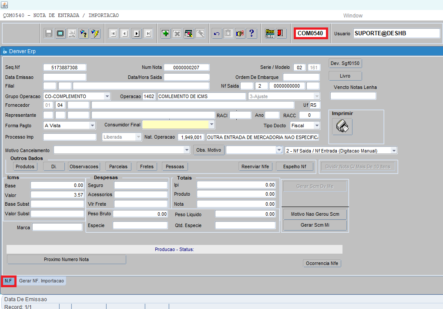Click the Produtos button
443x309 pixels.
click(x=25, y=166)
